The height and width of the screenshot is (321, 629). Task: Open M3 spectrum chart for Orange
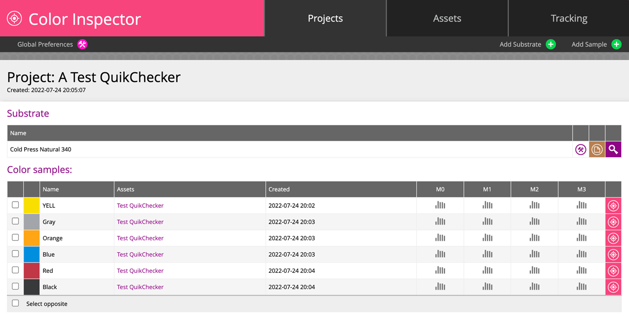(582, 238)
